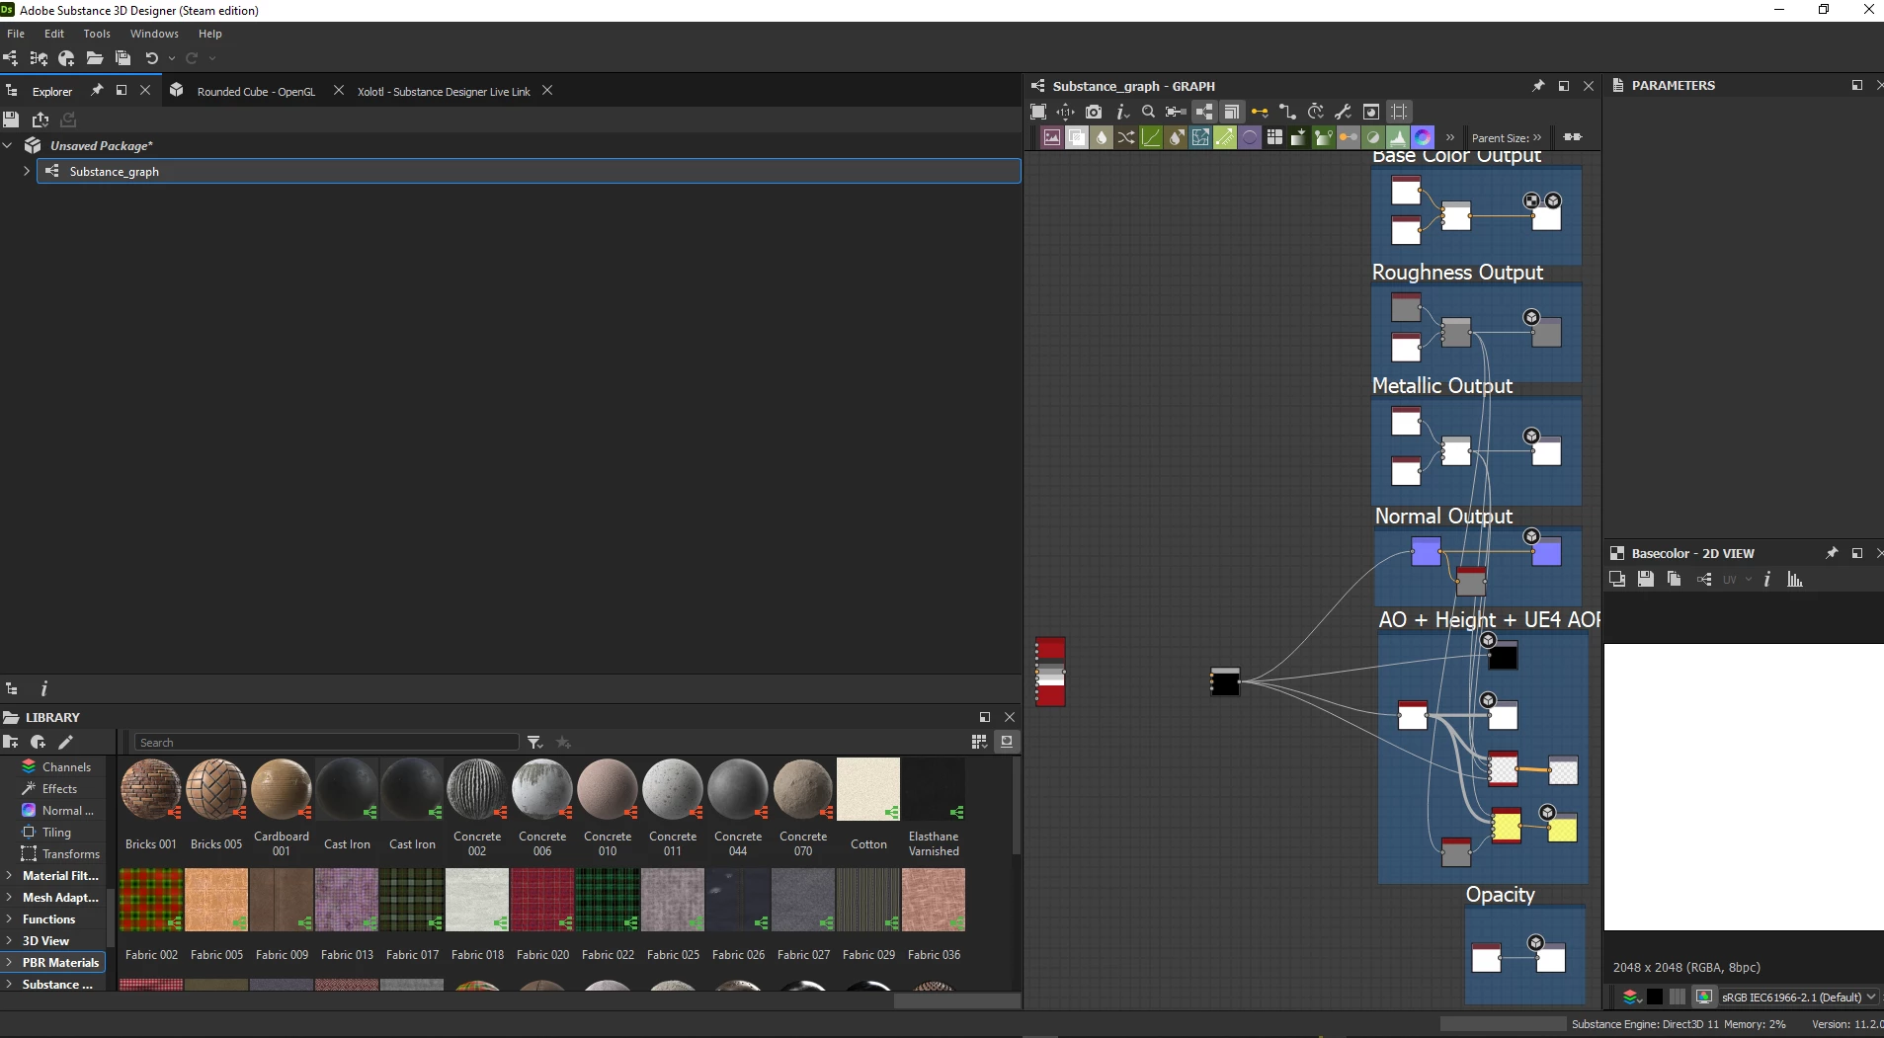Click fit graph to view icon
1884x1038 pixels.
coord(1038,112)
